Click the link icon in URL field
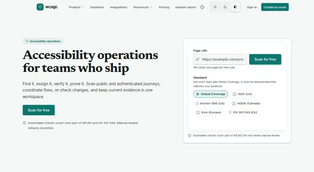Viewport: 314px width, 172px height. [x=197, y=59]
